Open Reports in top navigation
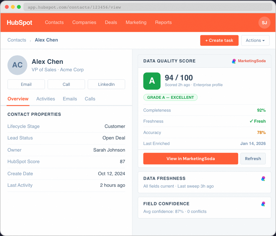 tap(163, 23)
